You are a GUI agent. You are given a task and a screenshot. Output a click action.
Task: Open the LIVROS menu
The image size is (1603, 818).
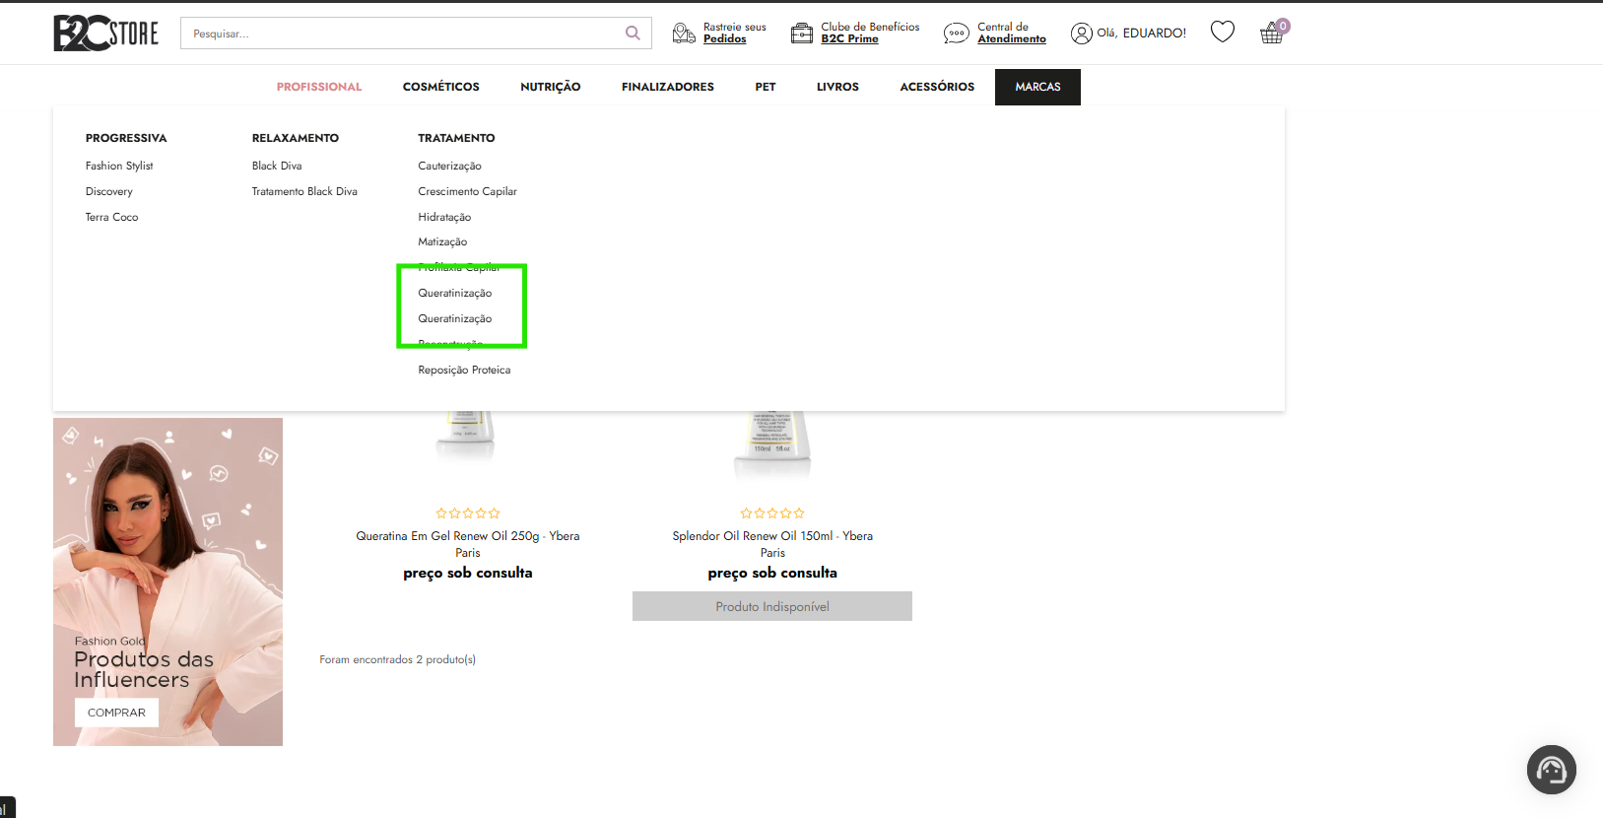click(x=837, y=87)
